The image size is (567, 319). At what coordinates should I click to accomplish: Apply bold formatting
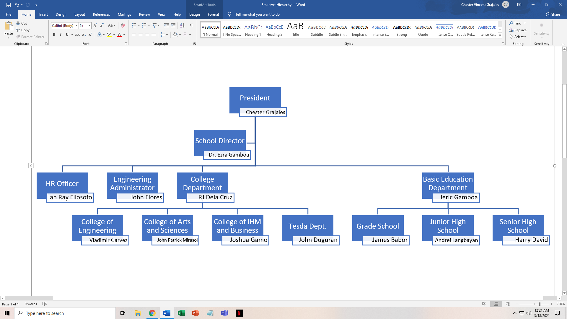pos(54,35)
